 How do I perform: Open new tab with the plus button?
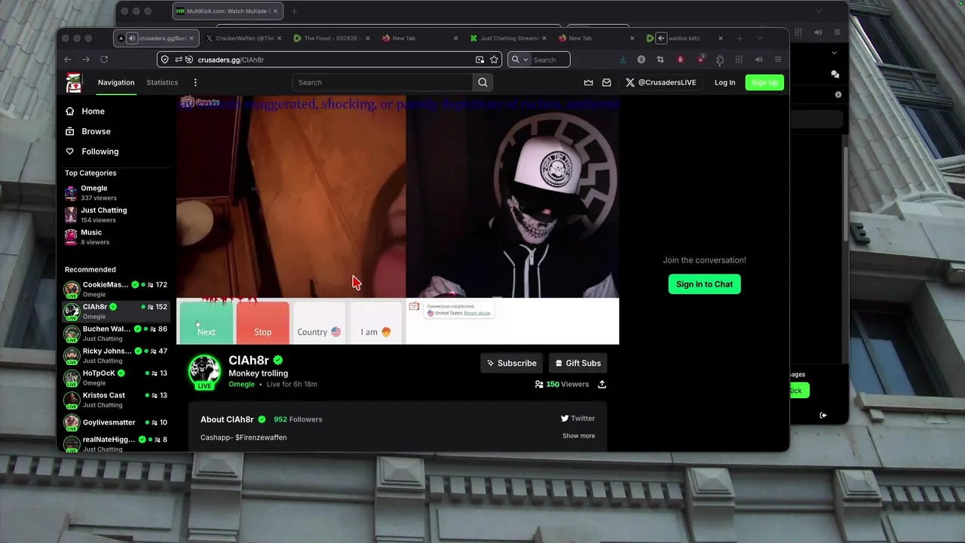(740, 38)
